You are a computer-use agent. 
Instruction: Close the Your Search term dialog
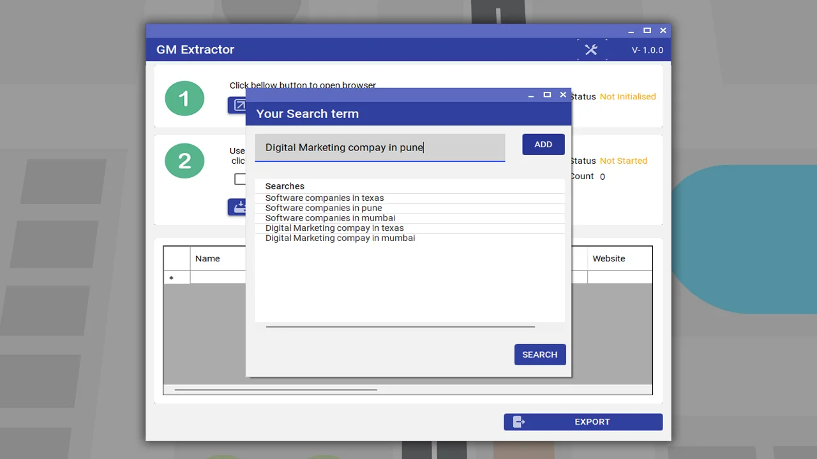[x=563, y=95]
